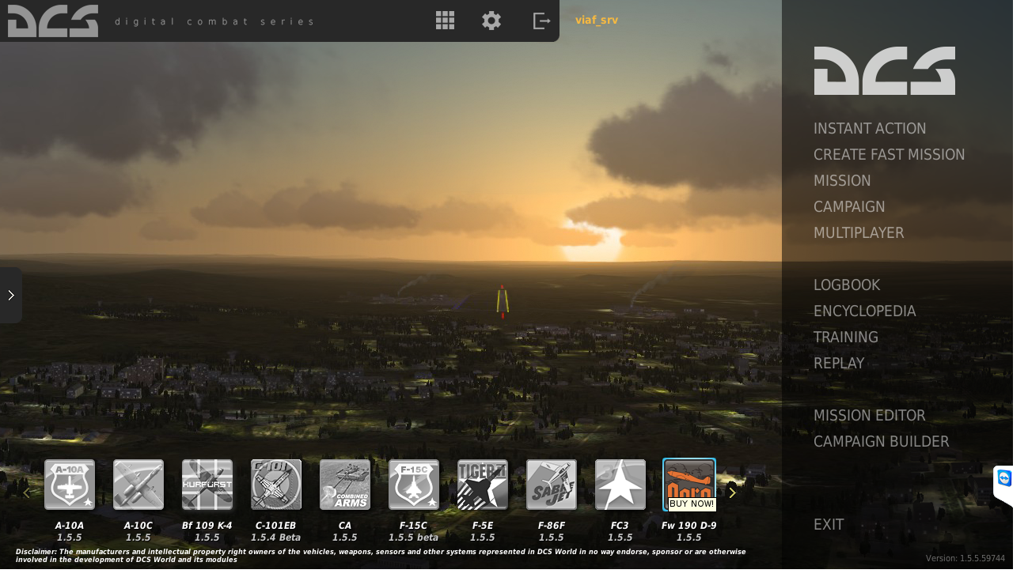
Task: Launch the Mission Editor
Action: pos(870,416)
